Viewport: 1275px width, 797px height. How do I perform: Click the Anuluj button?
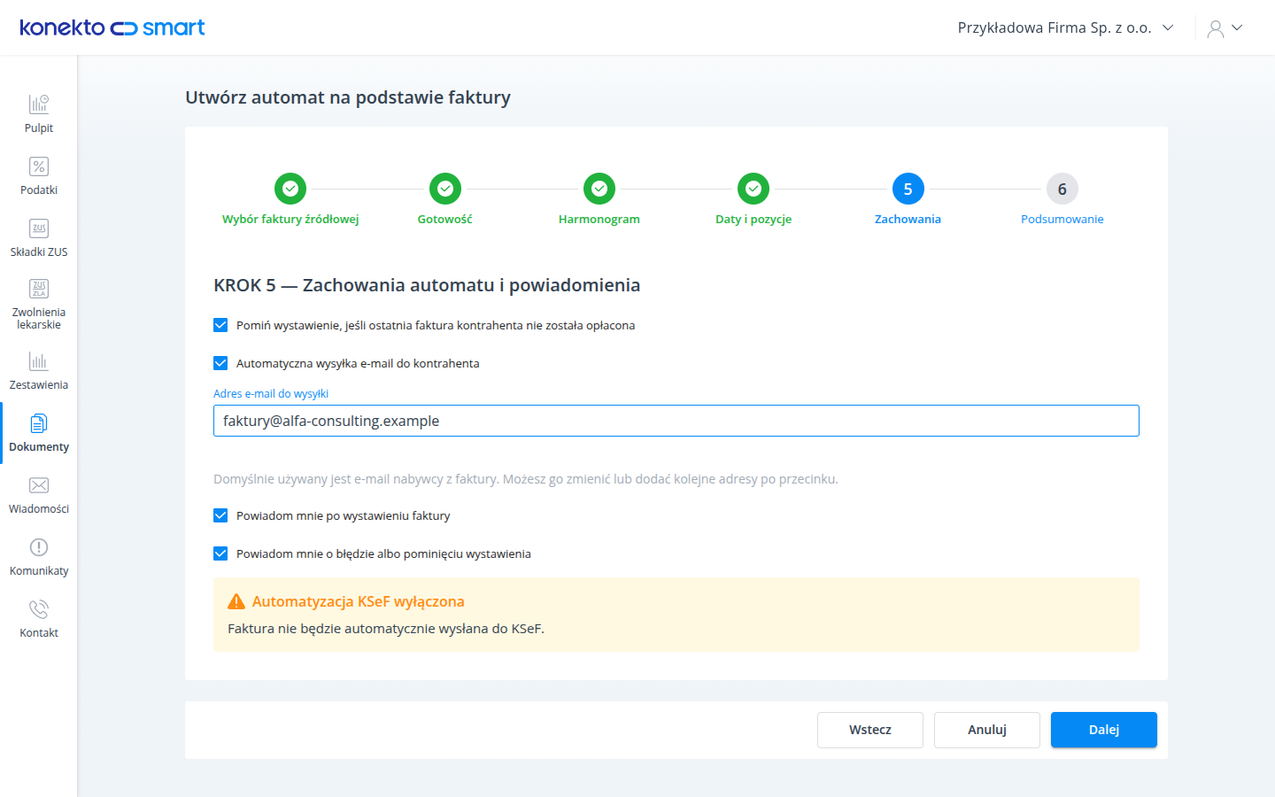pyautogui.click(x=987, y=730)
